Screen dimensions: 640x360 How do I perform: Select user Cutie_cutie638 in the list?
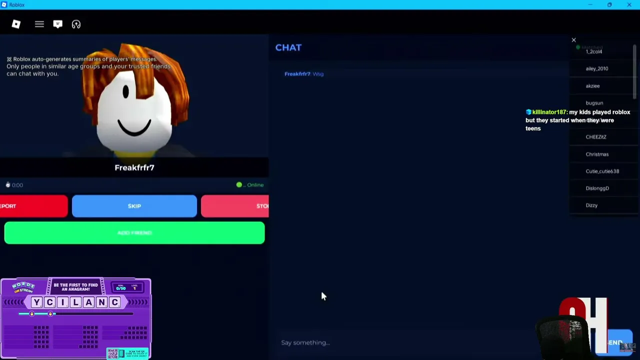point(602,171)
